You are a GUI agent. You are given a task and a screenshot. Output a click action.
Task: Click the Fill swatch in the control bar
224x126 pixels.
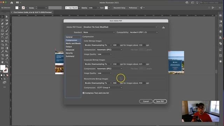click(x=17, y=8)
